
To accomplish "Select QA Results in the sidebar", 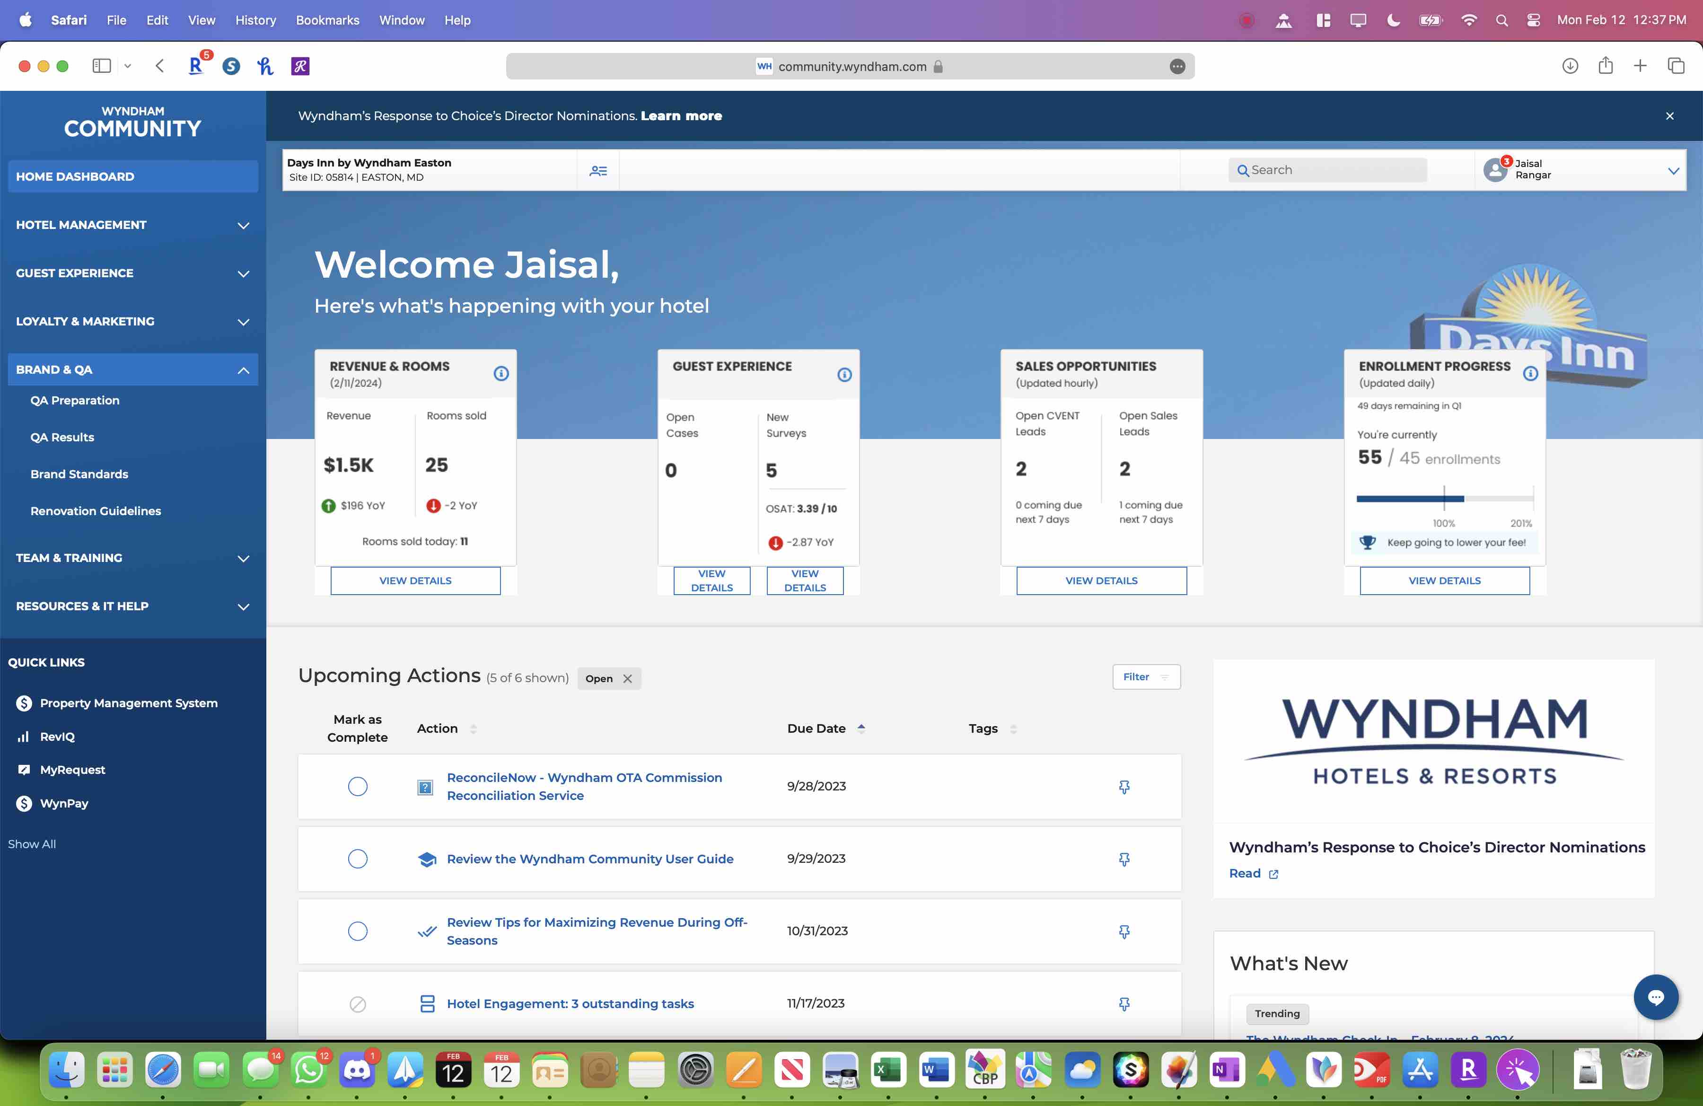I will [x=62, y=437].
